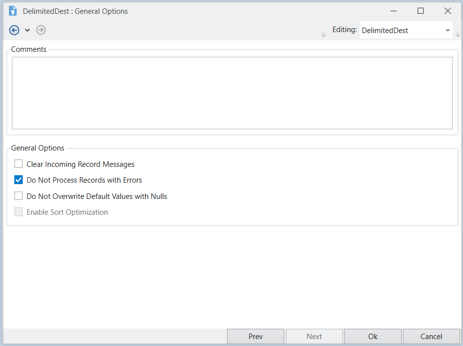Click the window title text
The height and width of the screenshot is (346, 463).
[75, 11]
